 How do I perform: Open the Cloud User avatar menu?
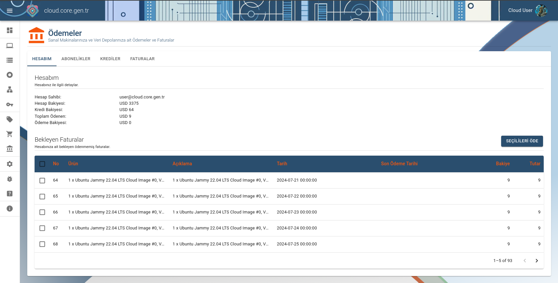[x=541, y=11]
